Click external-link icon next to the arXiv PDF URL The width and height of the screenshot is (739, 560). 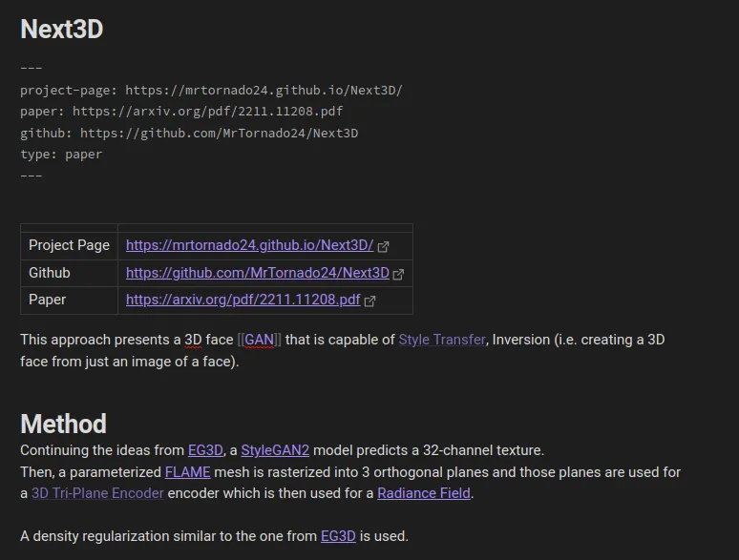(x=370, y=301)
